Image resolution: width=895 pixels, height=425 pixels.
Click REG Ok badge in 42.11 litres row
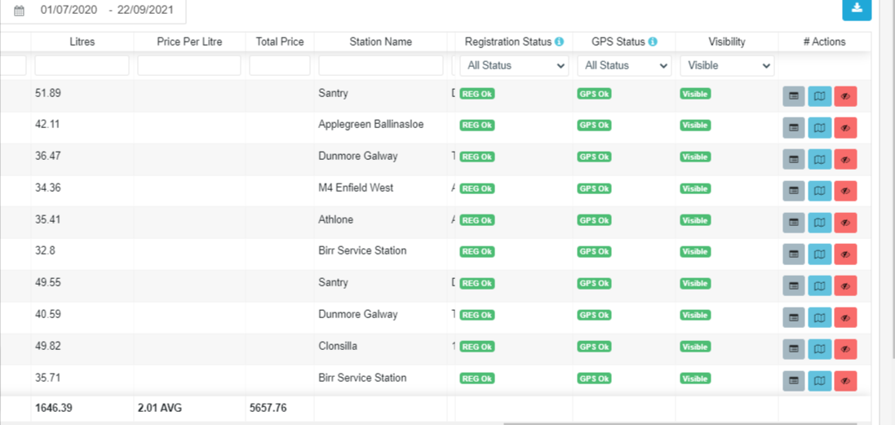point(477,126)
